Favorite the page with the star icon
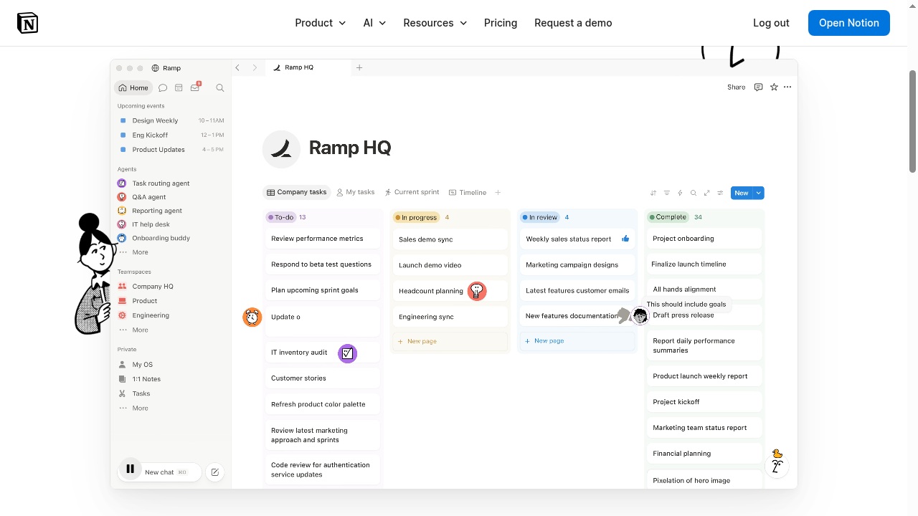918x516 pixels. (x=774, y=87)
